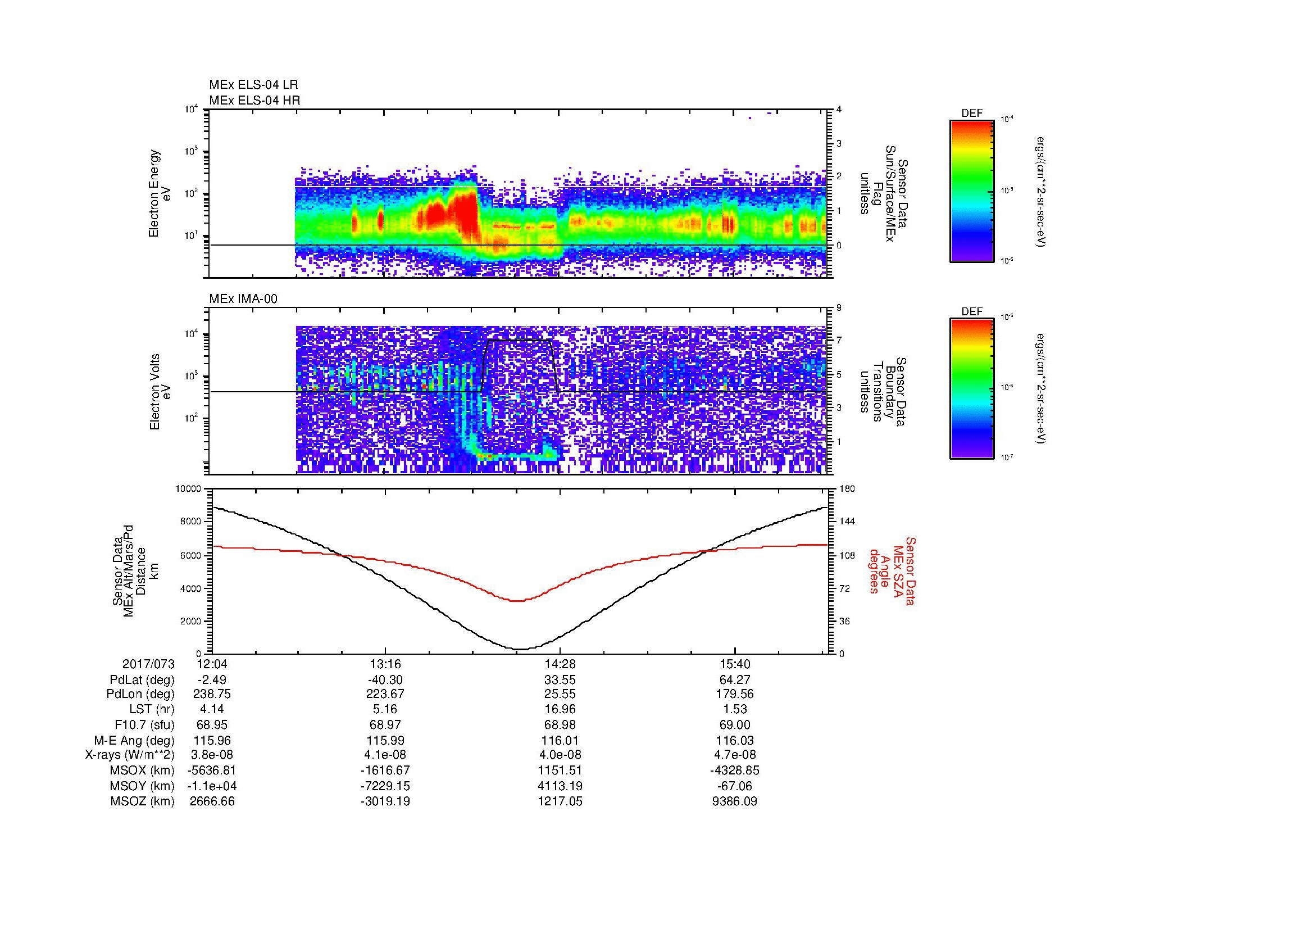Click the altitude tick label '10000'
This screenshot has width=1314, height=929.
click(189, 489)
